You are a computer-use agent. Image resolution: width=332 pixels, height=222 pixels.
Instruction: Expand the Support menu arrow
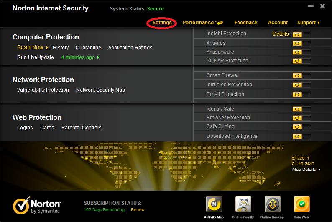(x=319, y=23)
